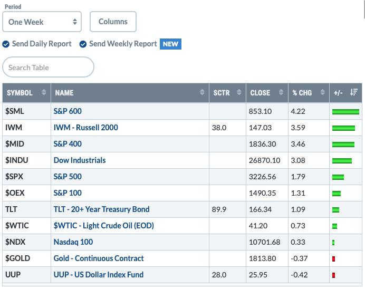
Task: Open $WTIC - Light Crude Oil (EOD) link
Action: (103, 226)
